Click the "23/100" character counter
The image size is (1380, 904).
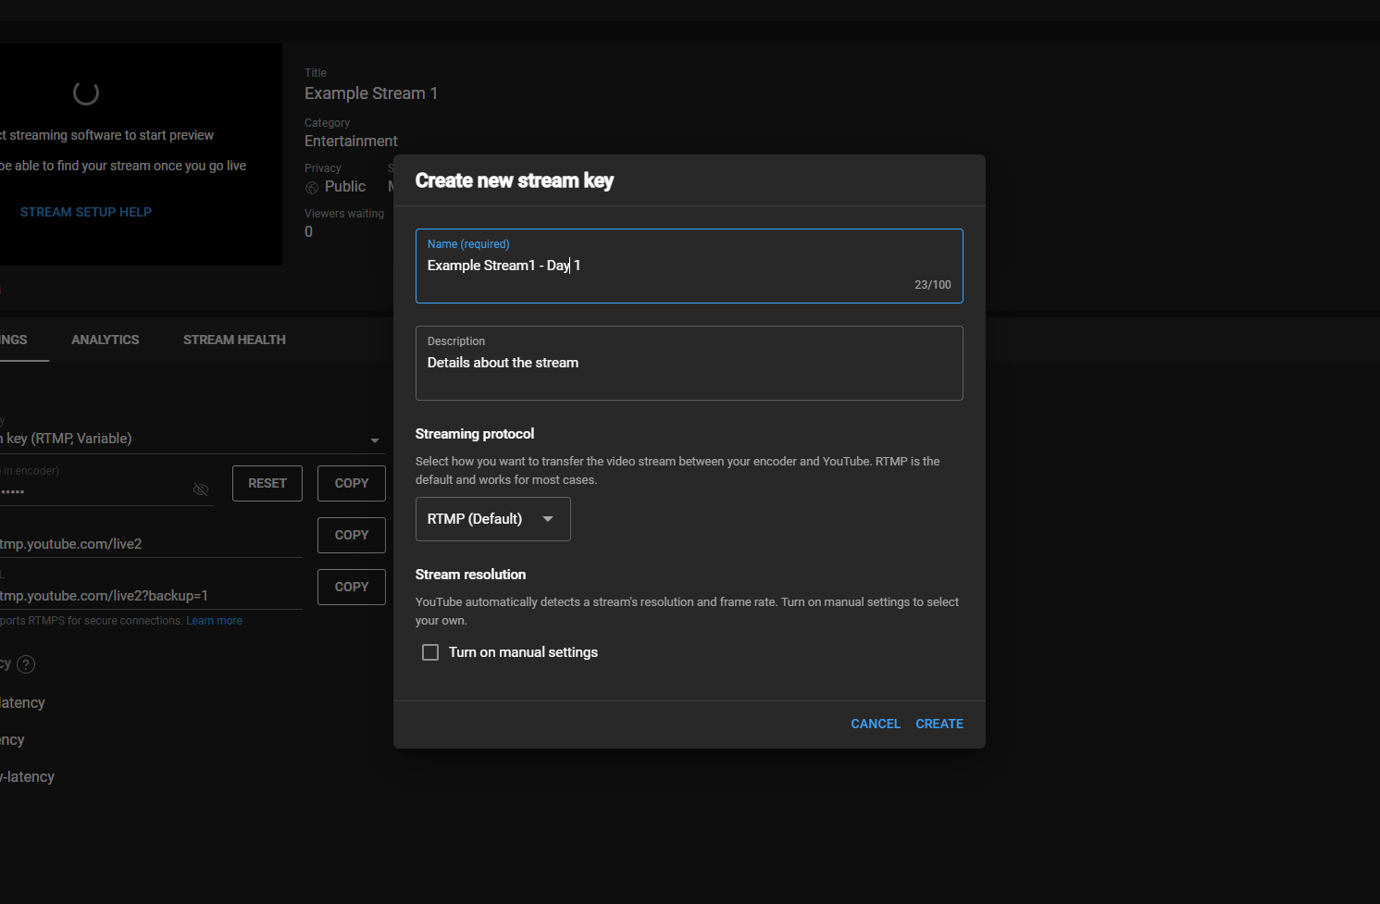pyautogui.click(x=933, y=285)
